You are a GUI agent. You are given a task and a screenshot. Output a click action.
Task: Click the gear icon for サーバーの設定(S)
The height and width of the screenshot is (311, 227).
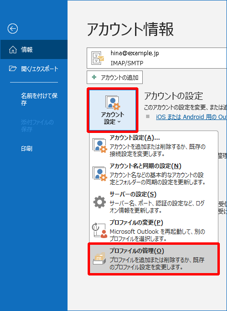(x=100, y=202)
